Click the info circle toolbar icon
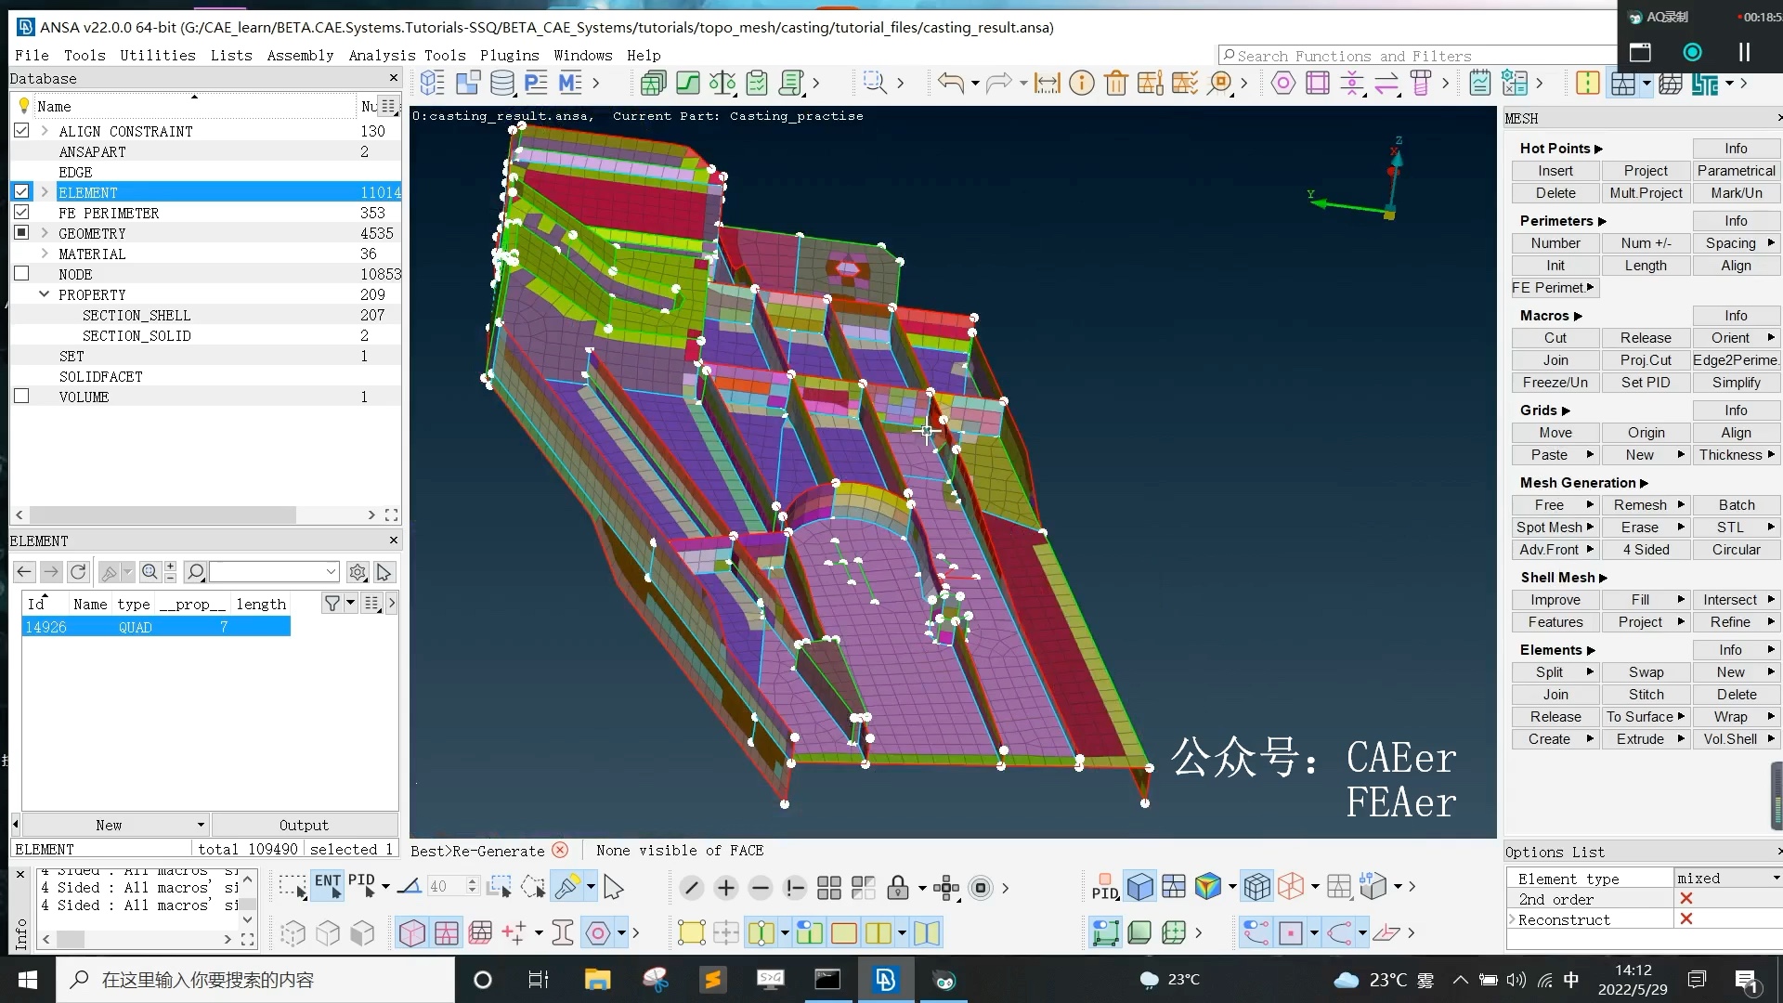This screenshot has height=1003, width=1783. 1081,84
